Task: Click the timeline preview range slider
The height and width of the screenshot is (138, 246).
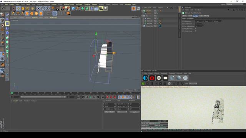Action: 43,97
